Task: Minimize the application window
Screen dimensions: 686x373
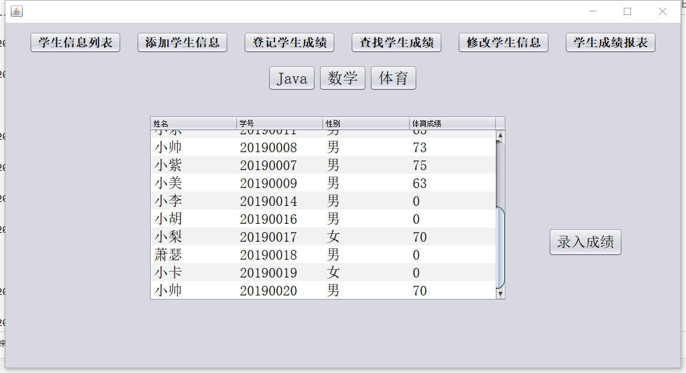Action: tap(593, 11)
